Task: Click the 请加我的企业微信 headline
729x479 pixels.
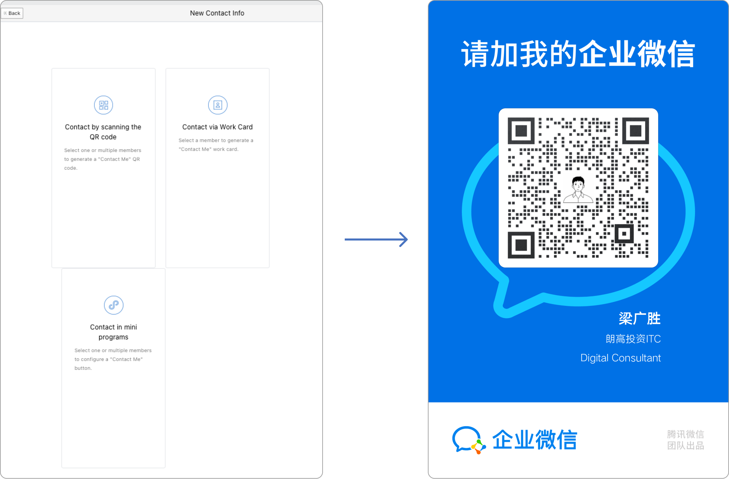Action: [x=578, y=54]
